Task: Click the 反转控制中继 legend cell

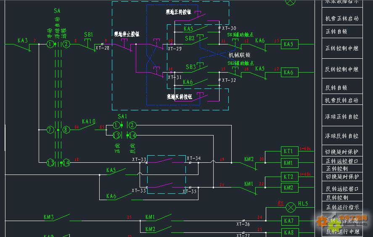Action: coord(342,69)
